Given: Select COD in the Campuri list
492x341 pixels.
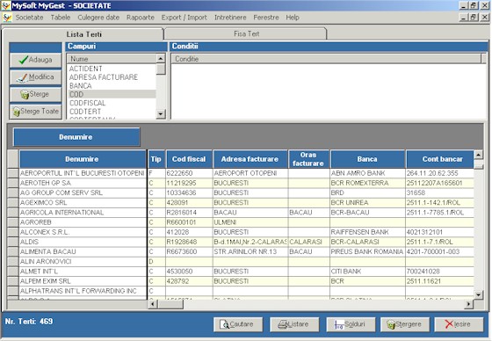Looking at the screenshot, I should coord(112,94).
